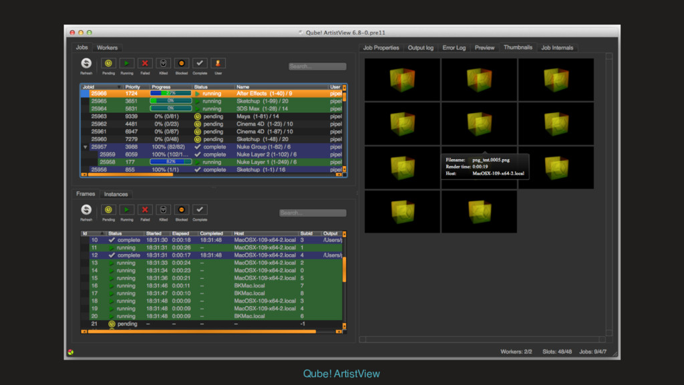Viewport: 684px width, 385px height.
Task: Click the Refresh icon in Frames panel
Action: tap(86, 210)
